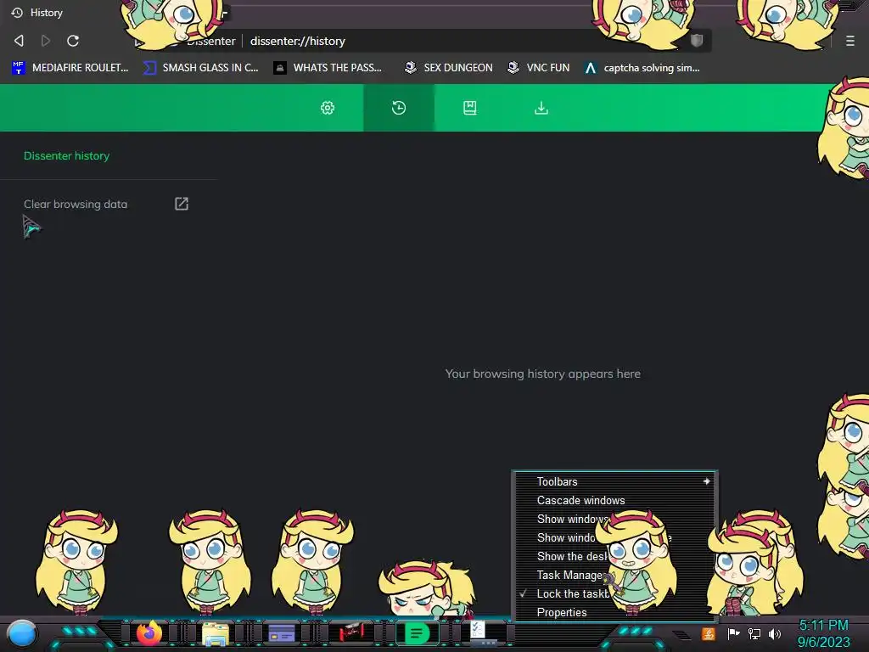Open File Explorer from the taskbar
869x652 pixels.
(x=215, y=634)
